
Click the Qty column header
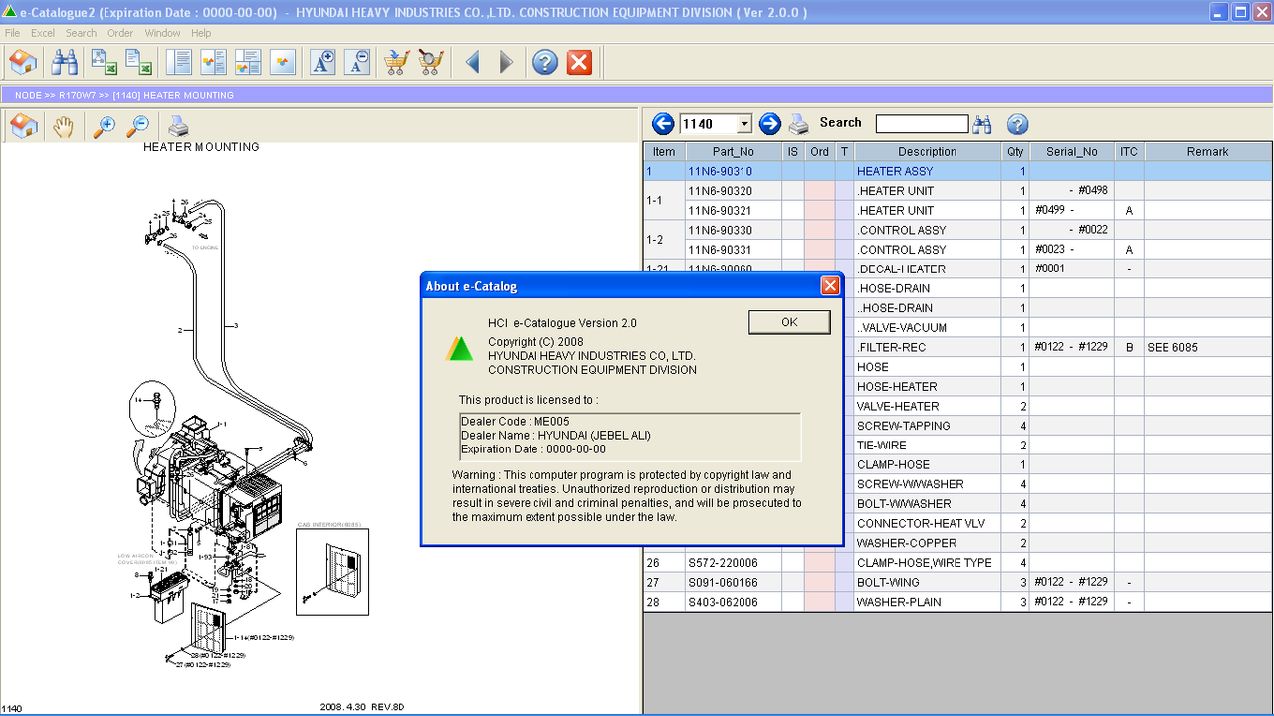point(1015,152)
